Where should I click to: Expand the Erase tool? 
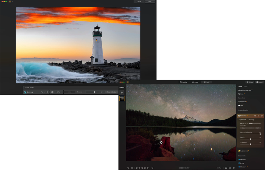tap(241, 163)
